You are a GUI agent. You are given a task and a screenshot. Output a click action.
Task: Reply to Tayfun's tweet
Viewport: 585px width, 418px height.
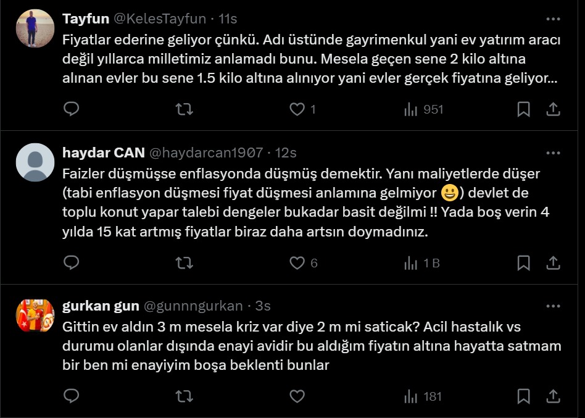(x=72, y=109)
